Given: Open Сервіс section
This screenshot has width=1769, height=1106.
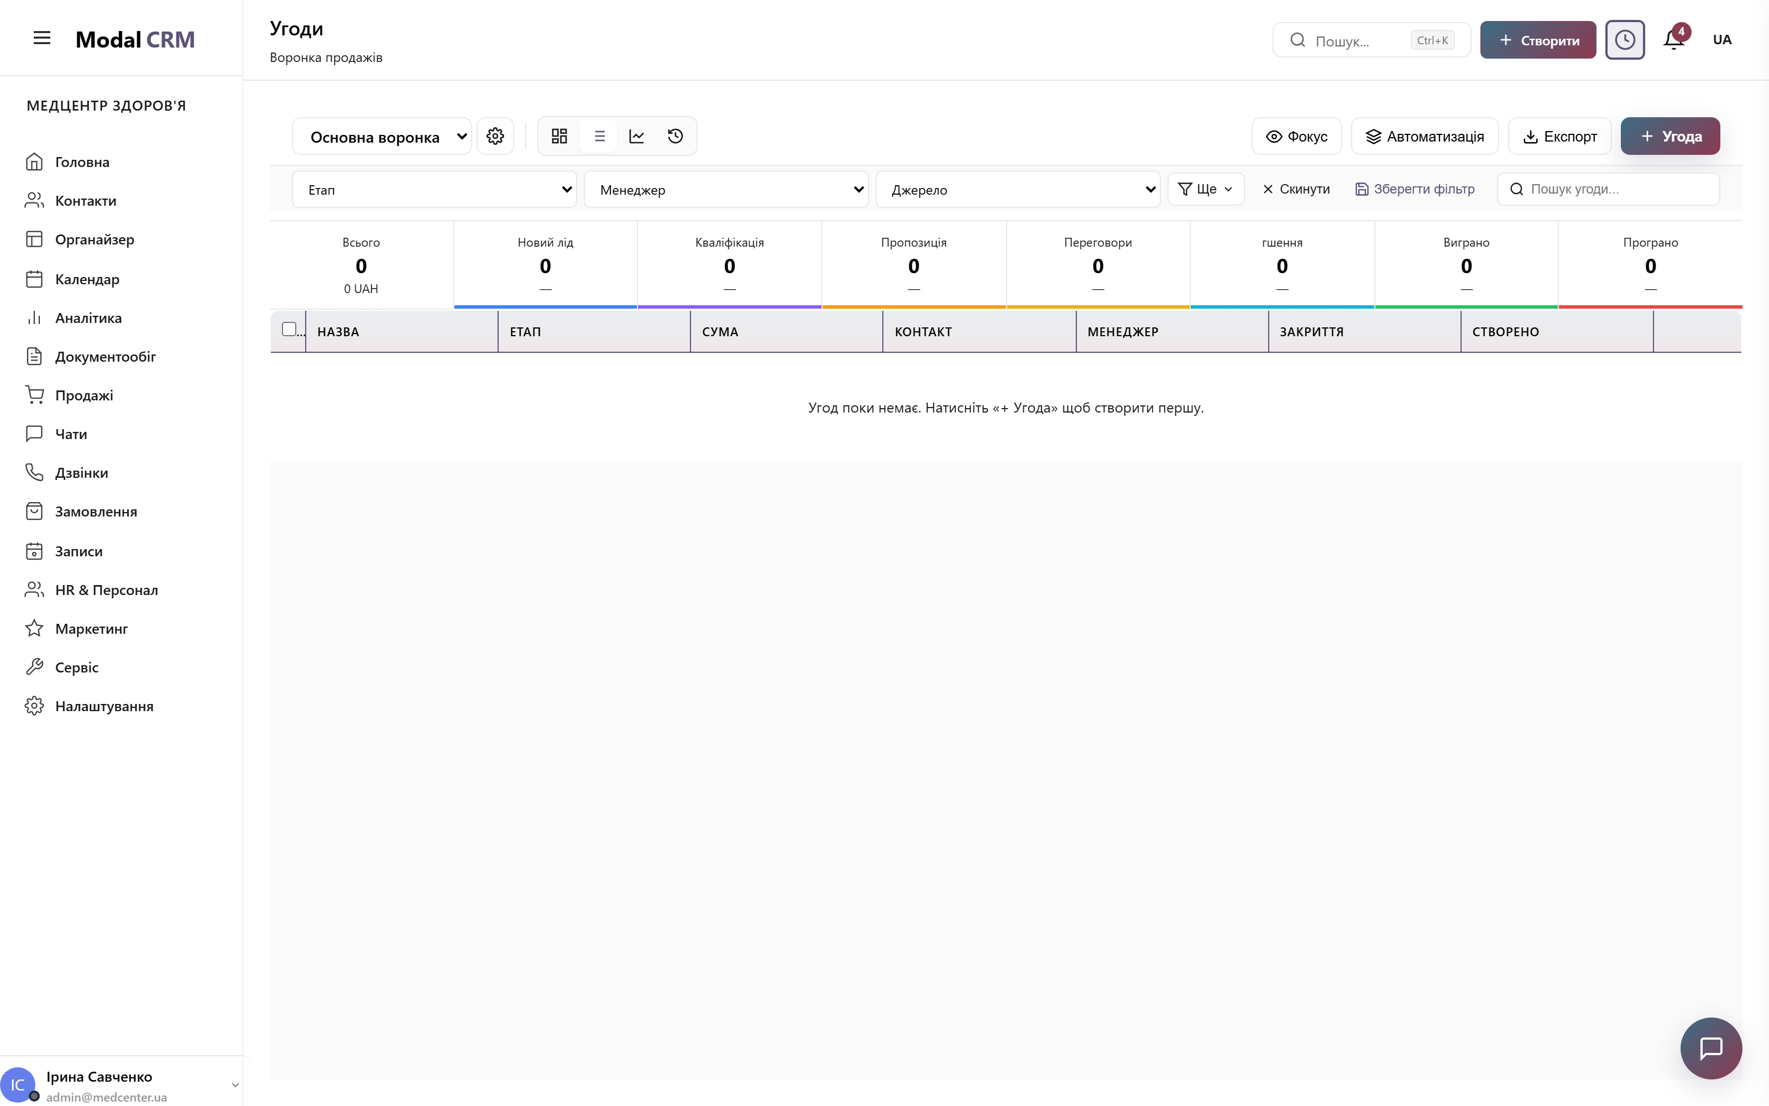Looking at the screenshot, I should coord(122,667).
